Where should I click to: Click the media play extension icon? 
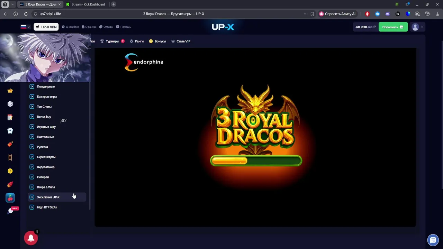pyautogui.click(x=417, y=14)
